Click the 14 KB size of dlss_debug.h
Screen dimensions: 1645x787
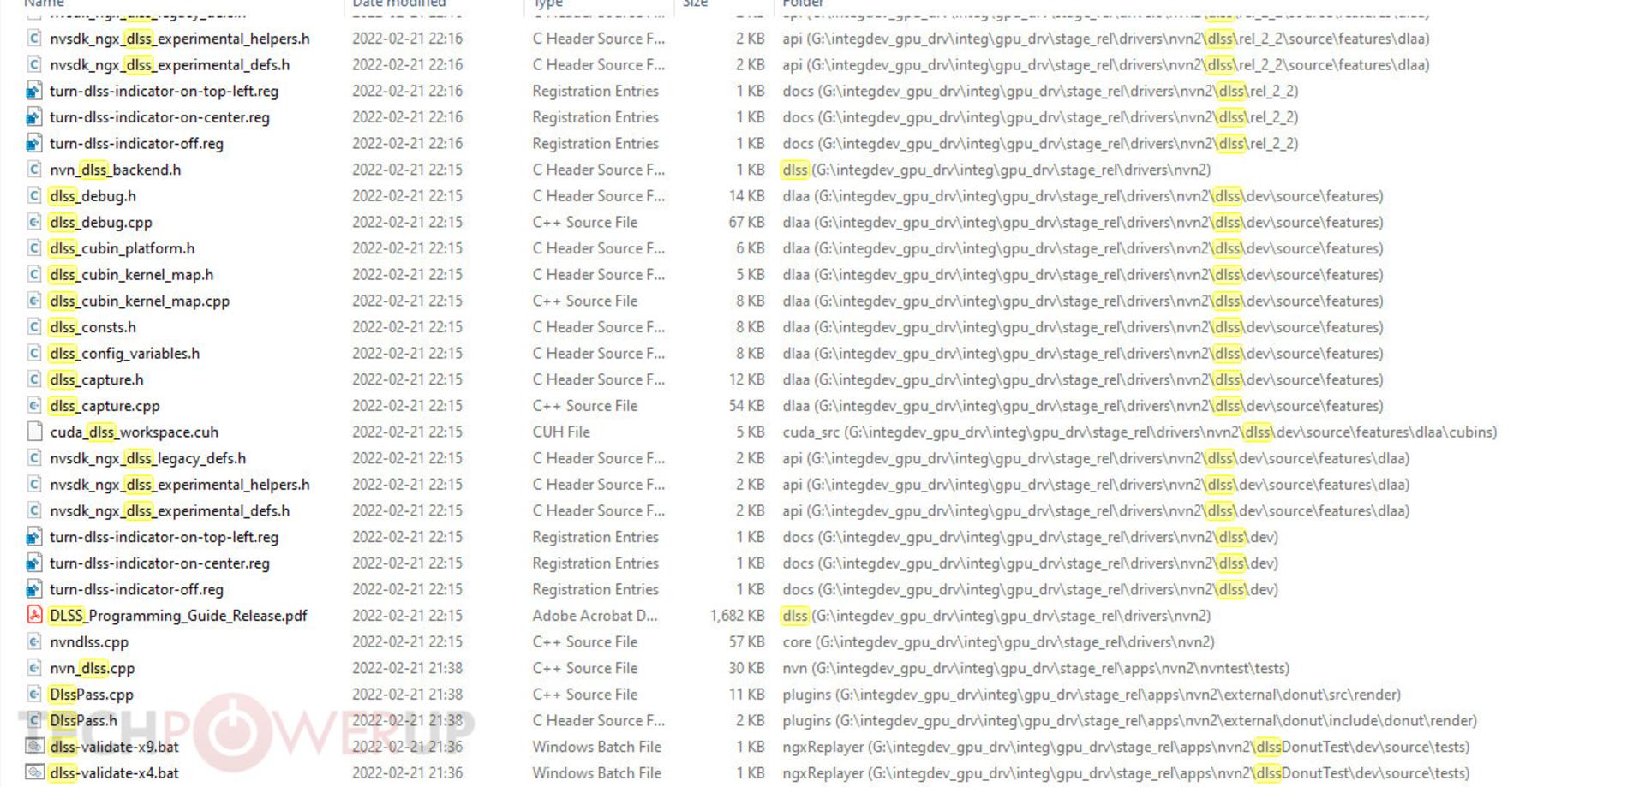746,195
